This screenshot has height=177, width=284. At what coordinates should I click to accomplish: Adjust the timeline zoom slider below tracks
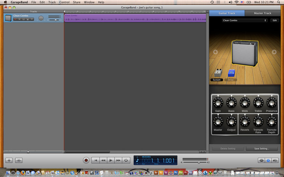pos(28,152)
